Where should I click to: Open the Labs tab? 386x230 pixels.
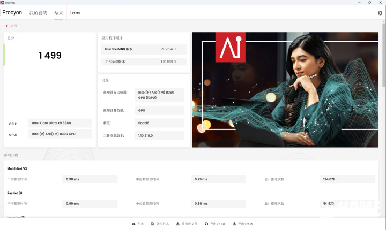tap(76, 13)
